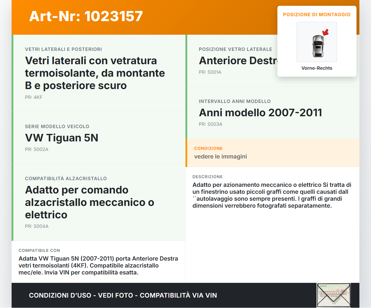Click 'Adatto per comando alzacristallo' heading

pyautogui.click(x=89, y=202)
